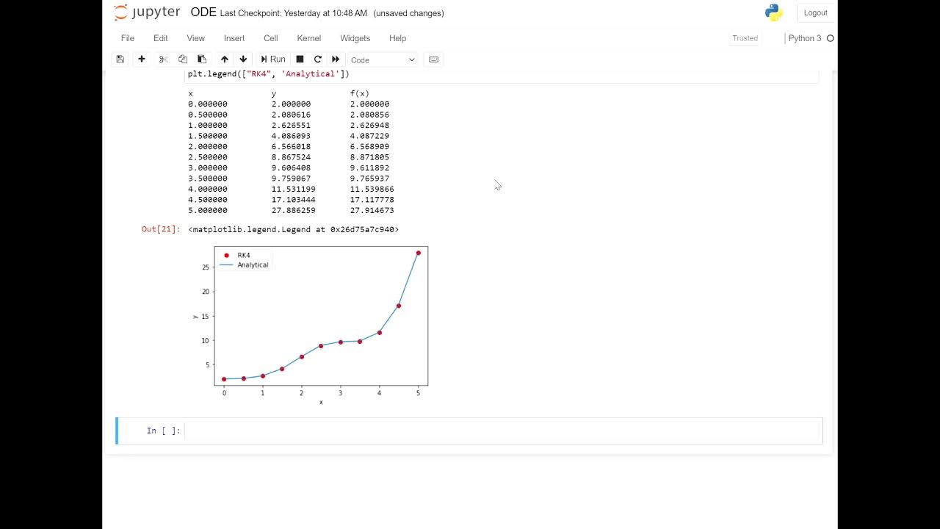This screenshot has height=529, width=940.
Task: Open the Widgets menu
Action: click(355, 38)
